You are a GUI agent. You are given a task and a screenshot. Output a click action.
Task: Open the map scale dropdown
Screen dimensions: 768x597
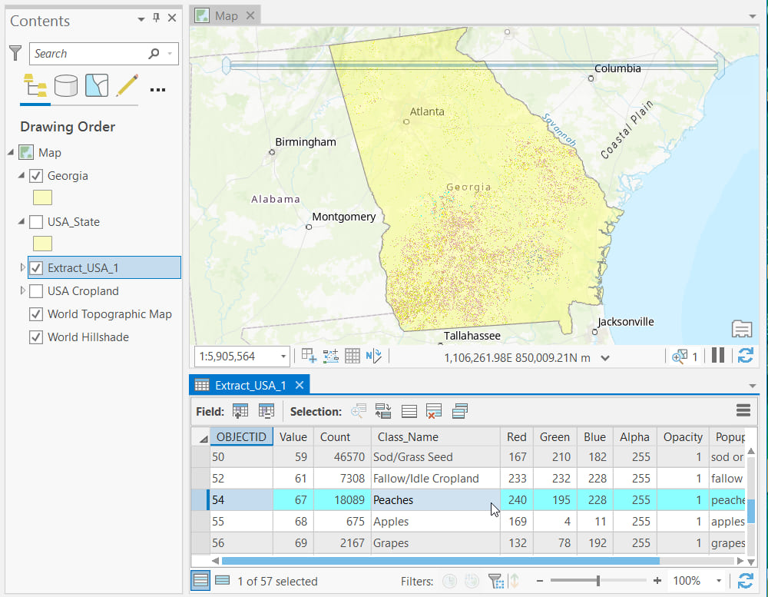(x=283, y=357)
